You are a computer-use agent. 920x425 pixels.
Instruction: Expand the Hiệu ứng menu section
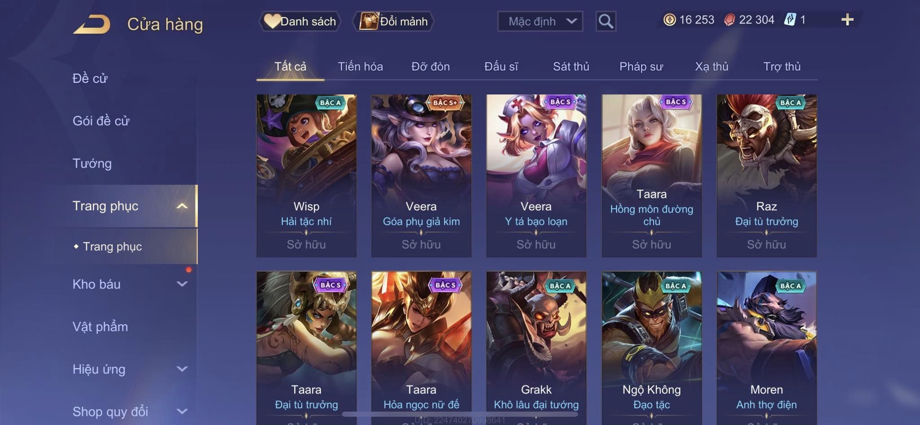click(x=181, y=369)
